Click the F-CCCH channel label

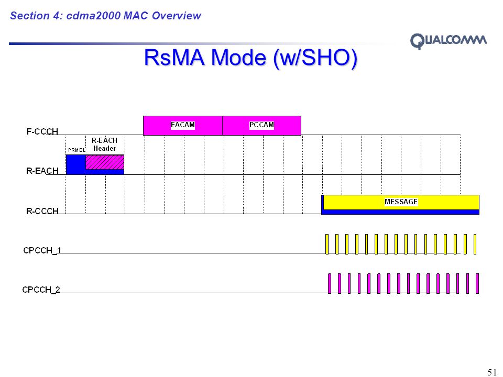pyautogui.click(x=42, y=131)
